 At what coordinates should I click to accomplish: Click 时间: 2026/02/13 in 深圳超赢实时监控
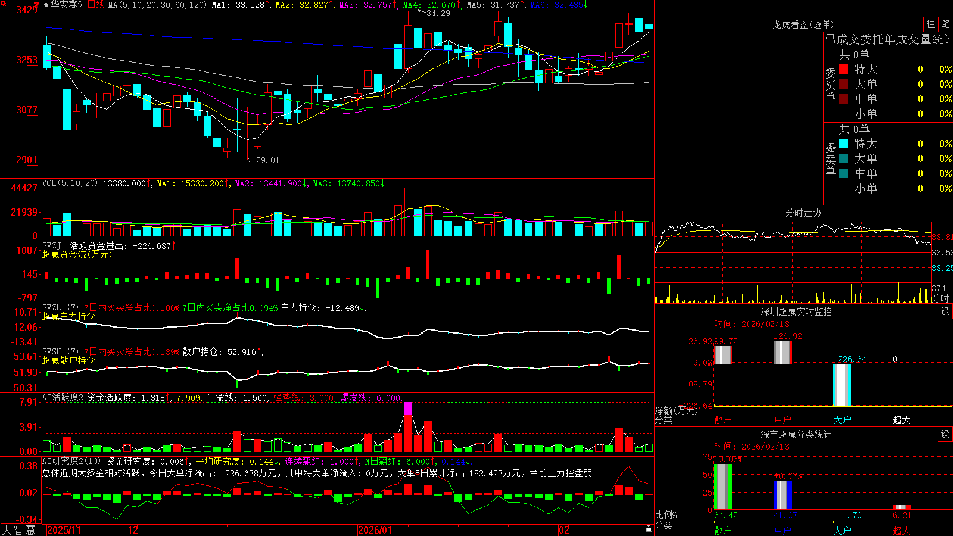tap(752, 324)
